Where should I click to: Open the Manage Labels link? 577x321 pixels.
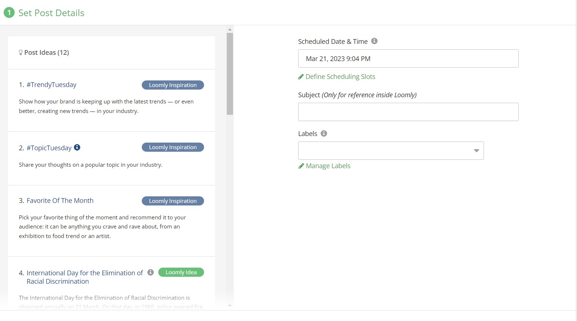(328, 166)
